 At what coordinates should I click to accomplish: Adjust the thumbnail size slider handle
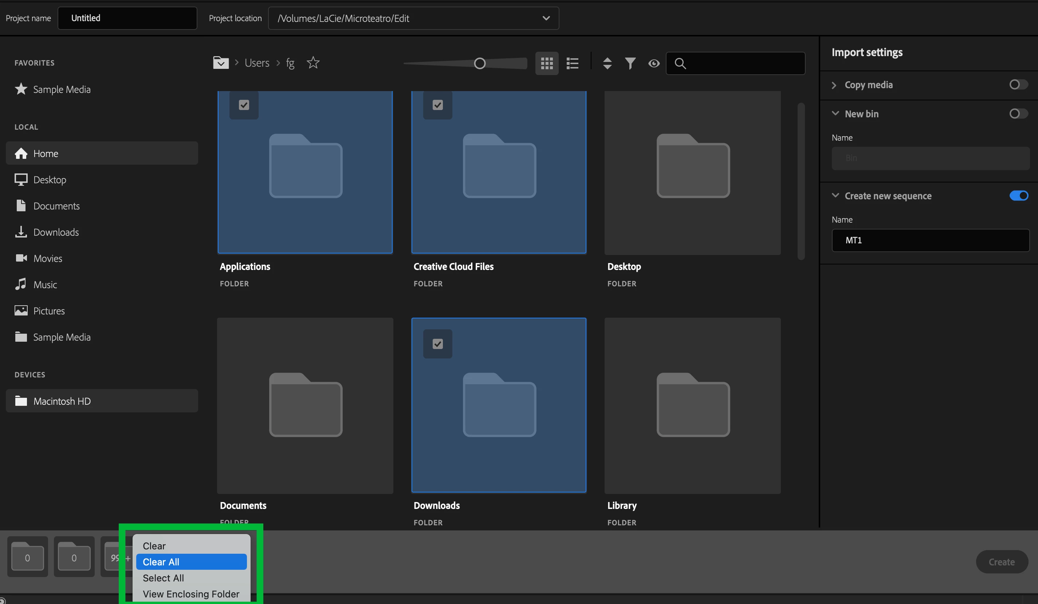479,63
